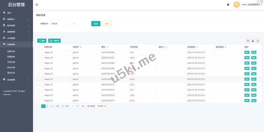This screenshot has height=132, width=264.
Task: Click the page number jump input field
Action: [73, 106]
